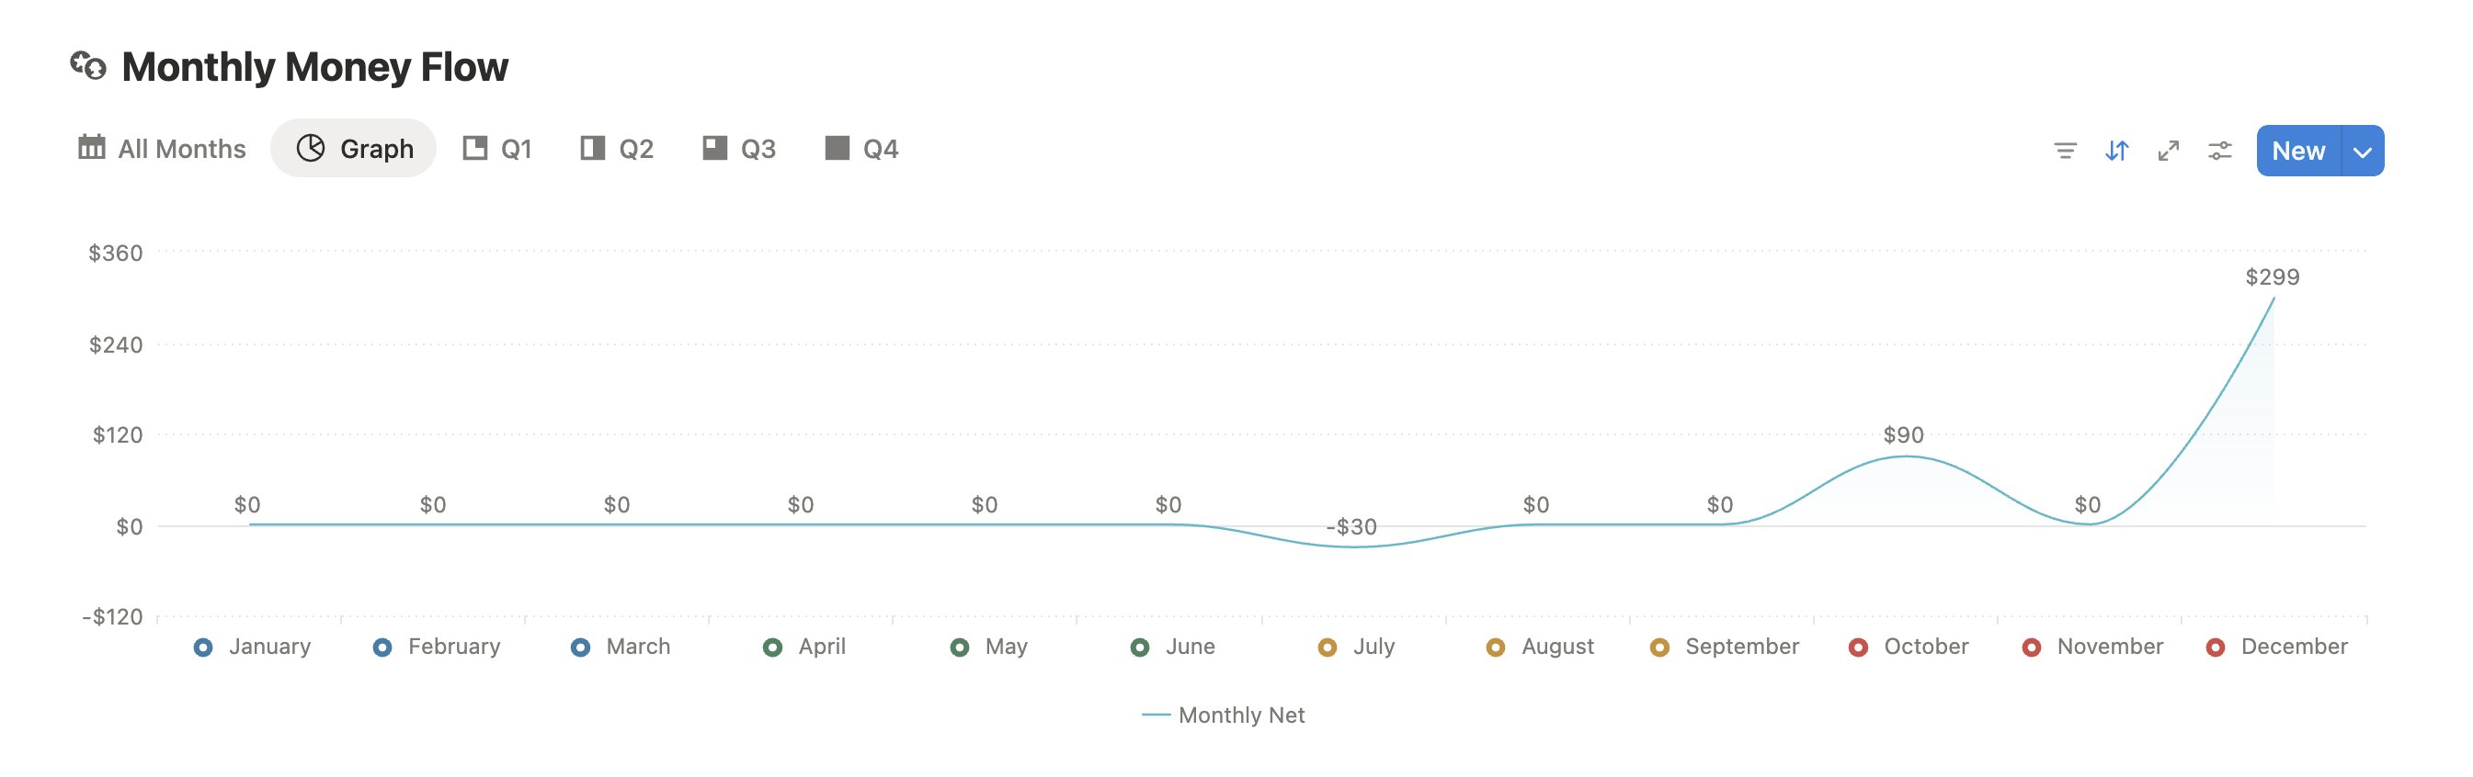Expand the chart to full screen
The image size is (2473, 777).
tap(2168, 151)
